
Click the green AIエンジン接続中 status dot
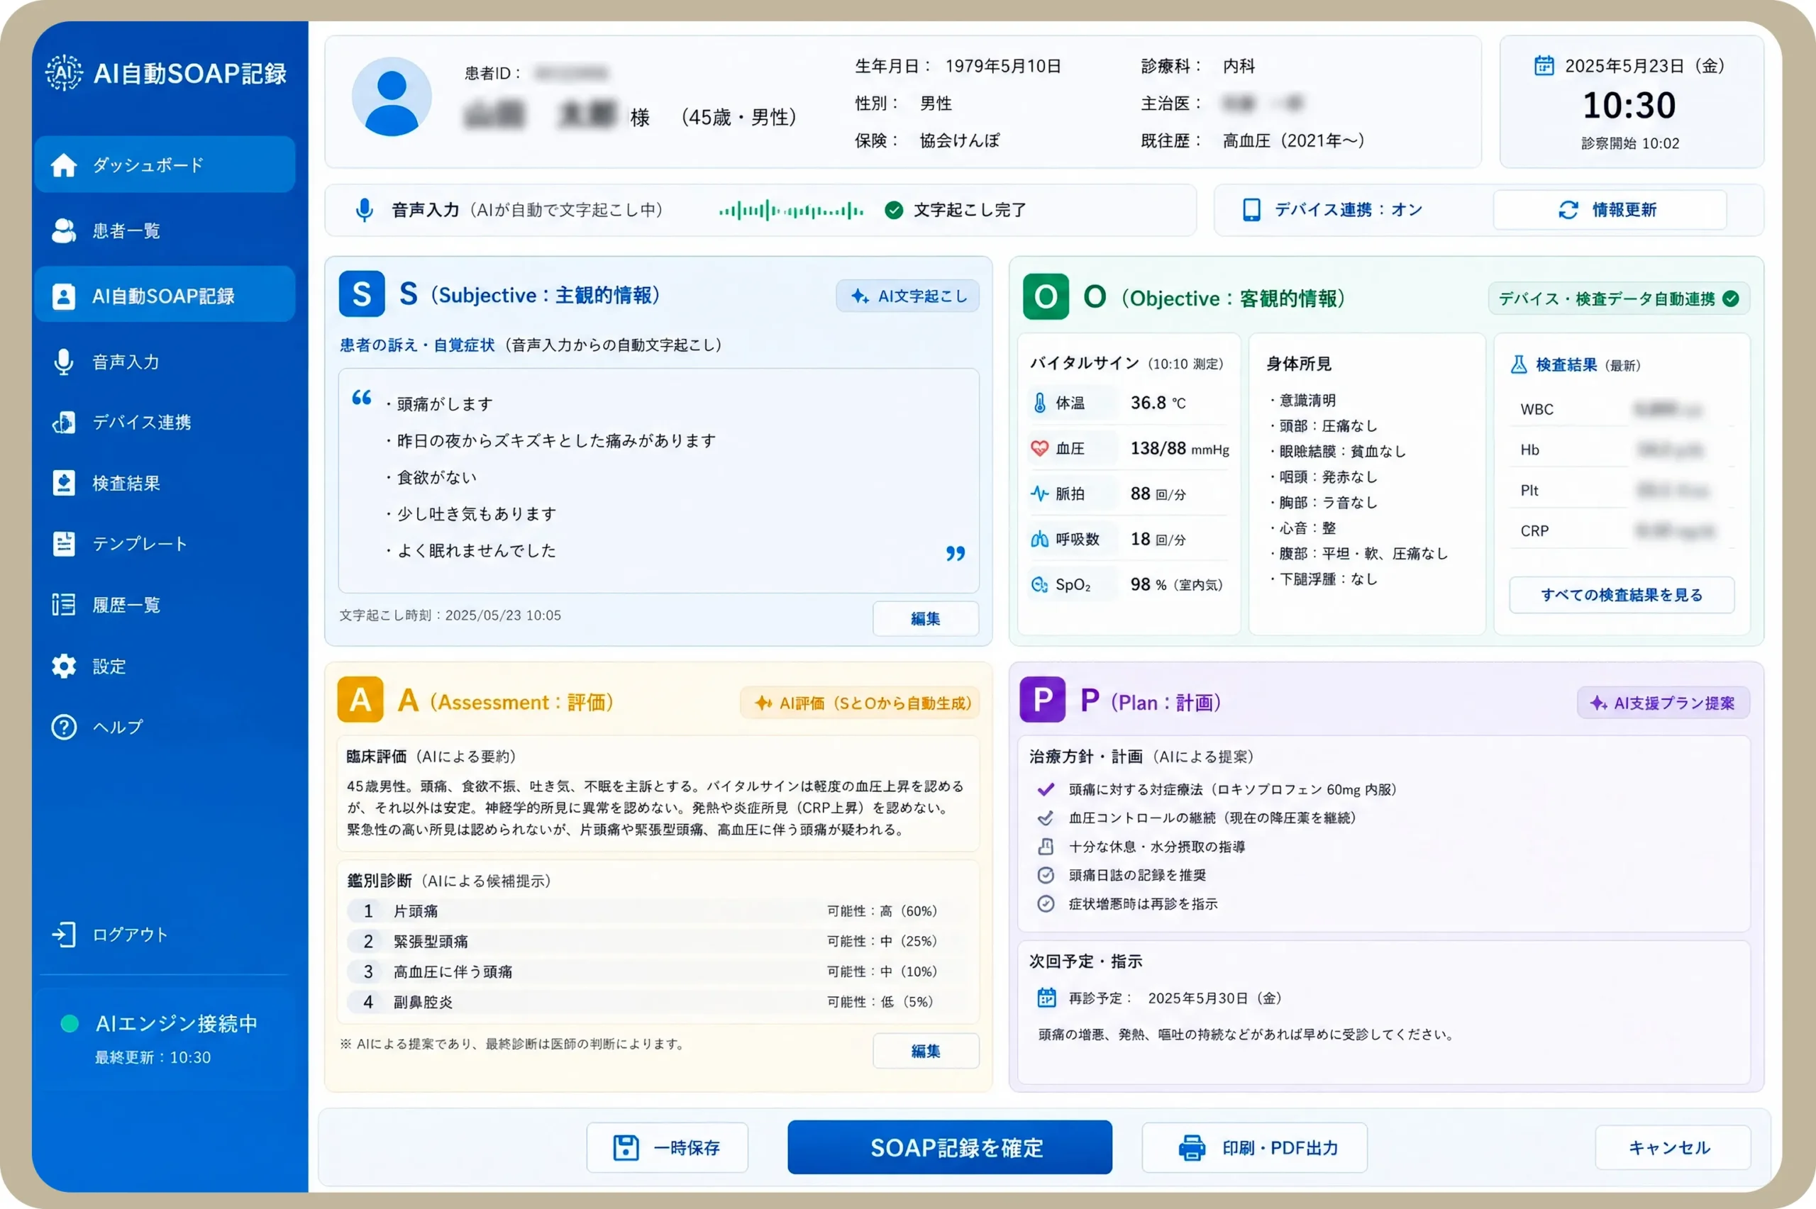(x=70, y=1023)
